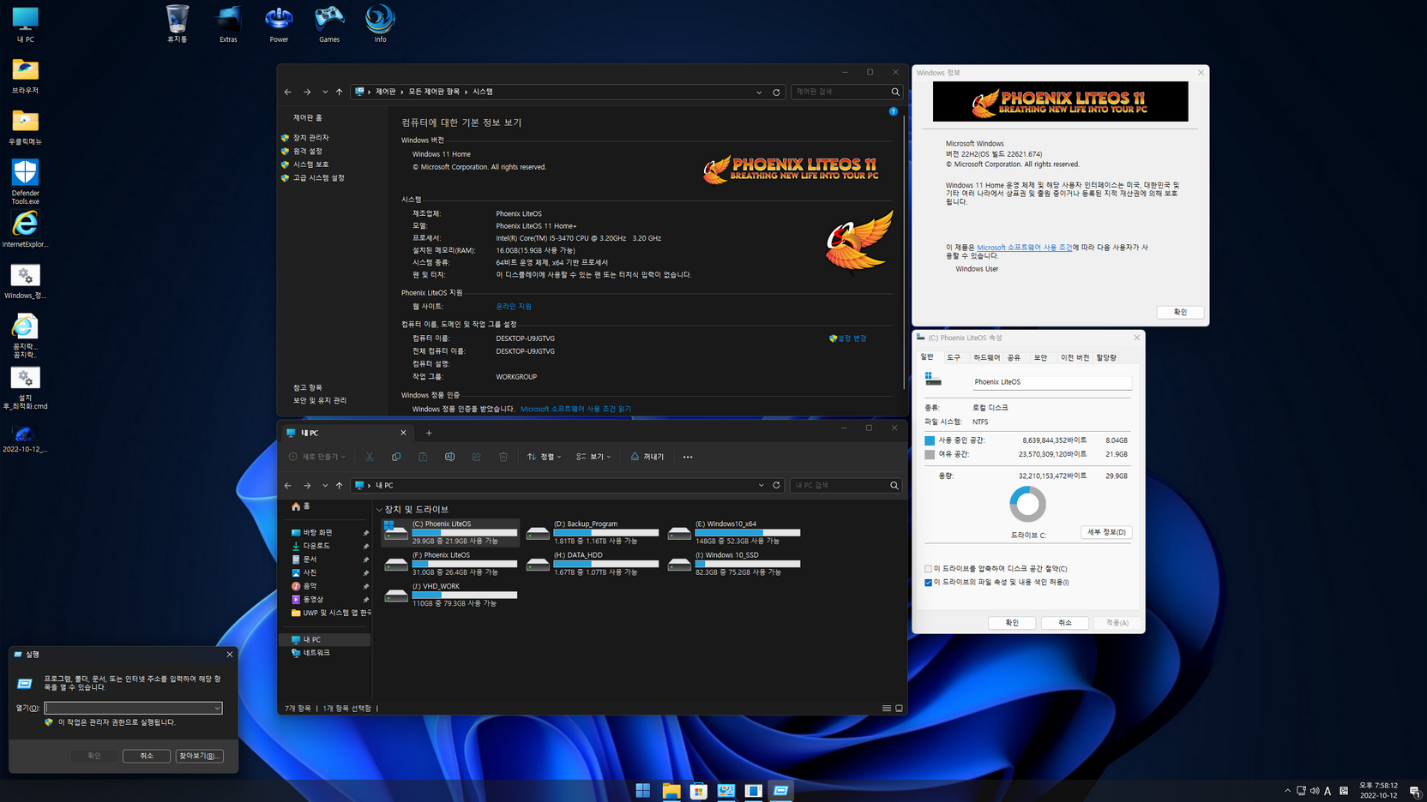
Task: Click the search magnifier in 내 PC window
Action: click(894, 485)
